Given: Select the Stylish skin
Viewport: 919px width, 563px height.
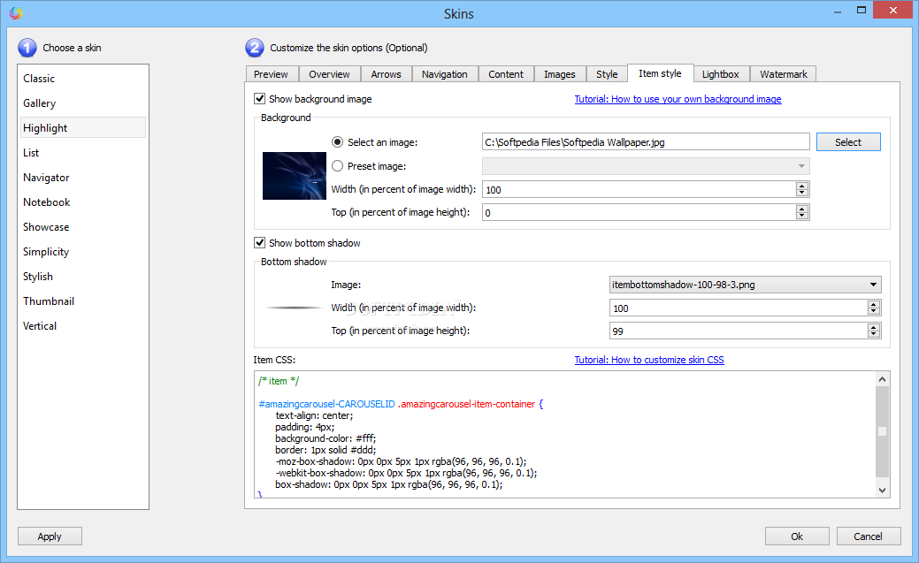Looking at the screenshot, I should [82, 277].
